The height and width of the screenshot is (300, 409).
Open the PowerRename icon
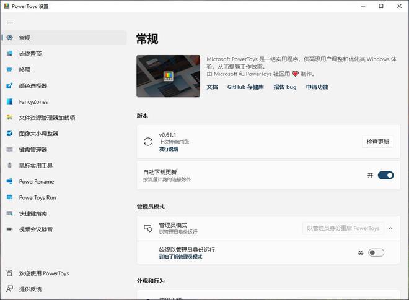(x=10, y=181)
